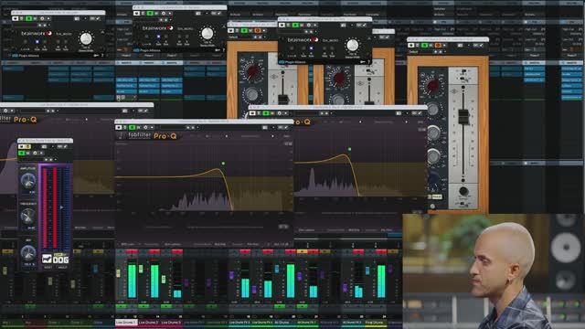The width and height of the screenshot is (585, 329).
Task: Select the Live Drums 1 channel label
Action: 126,323
